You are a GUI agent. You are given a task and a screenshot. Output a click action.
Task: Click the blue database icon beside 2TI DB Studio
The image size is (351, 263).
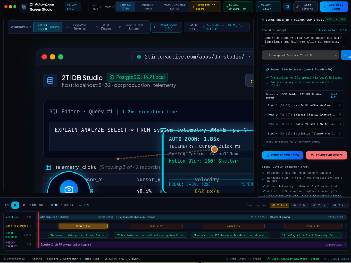pos(50,81)
